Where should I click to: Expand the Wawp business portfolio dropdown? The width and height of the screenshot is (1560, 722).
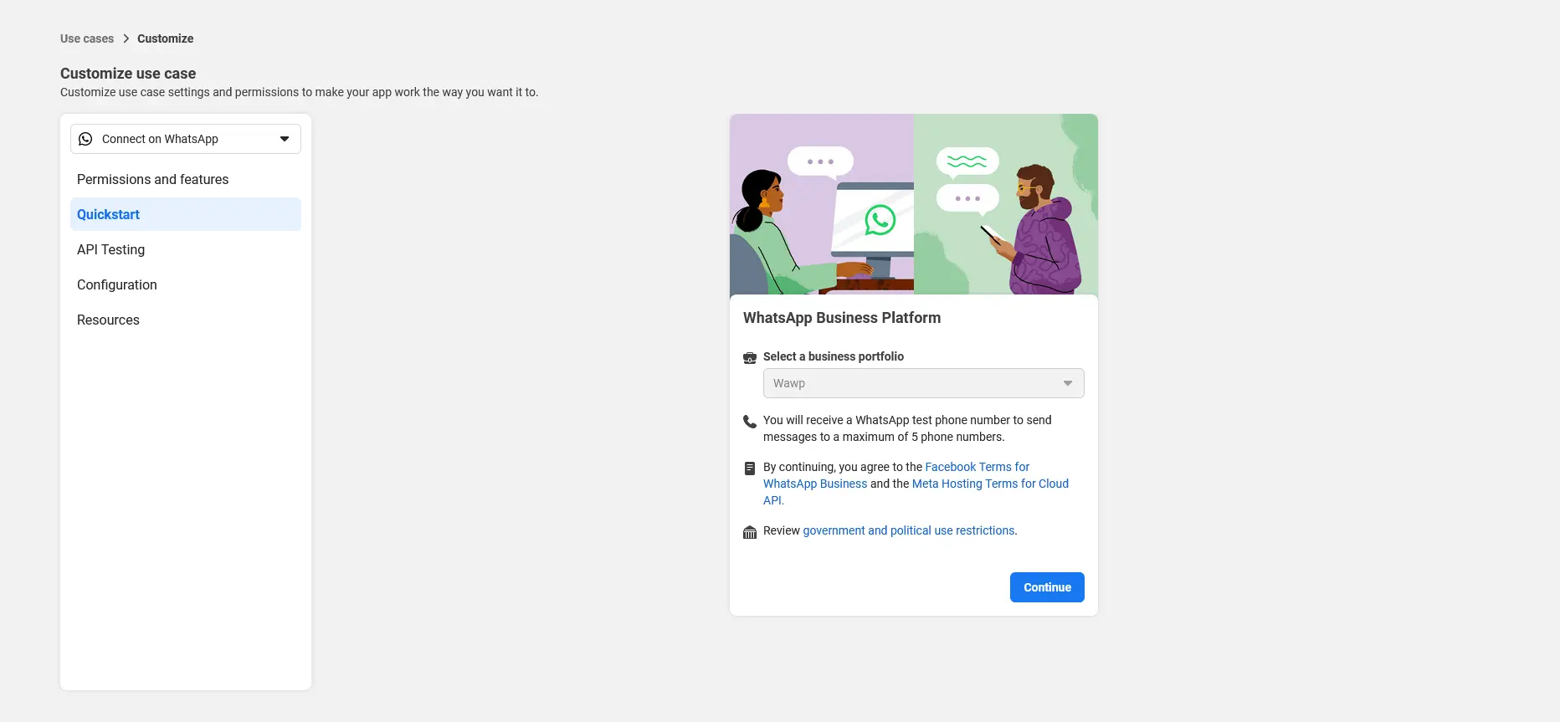point(924,383)
